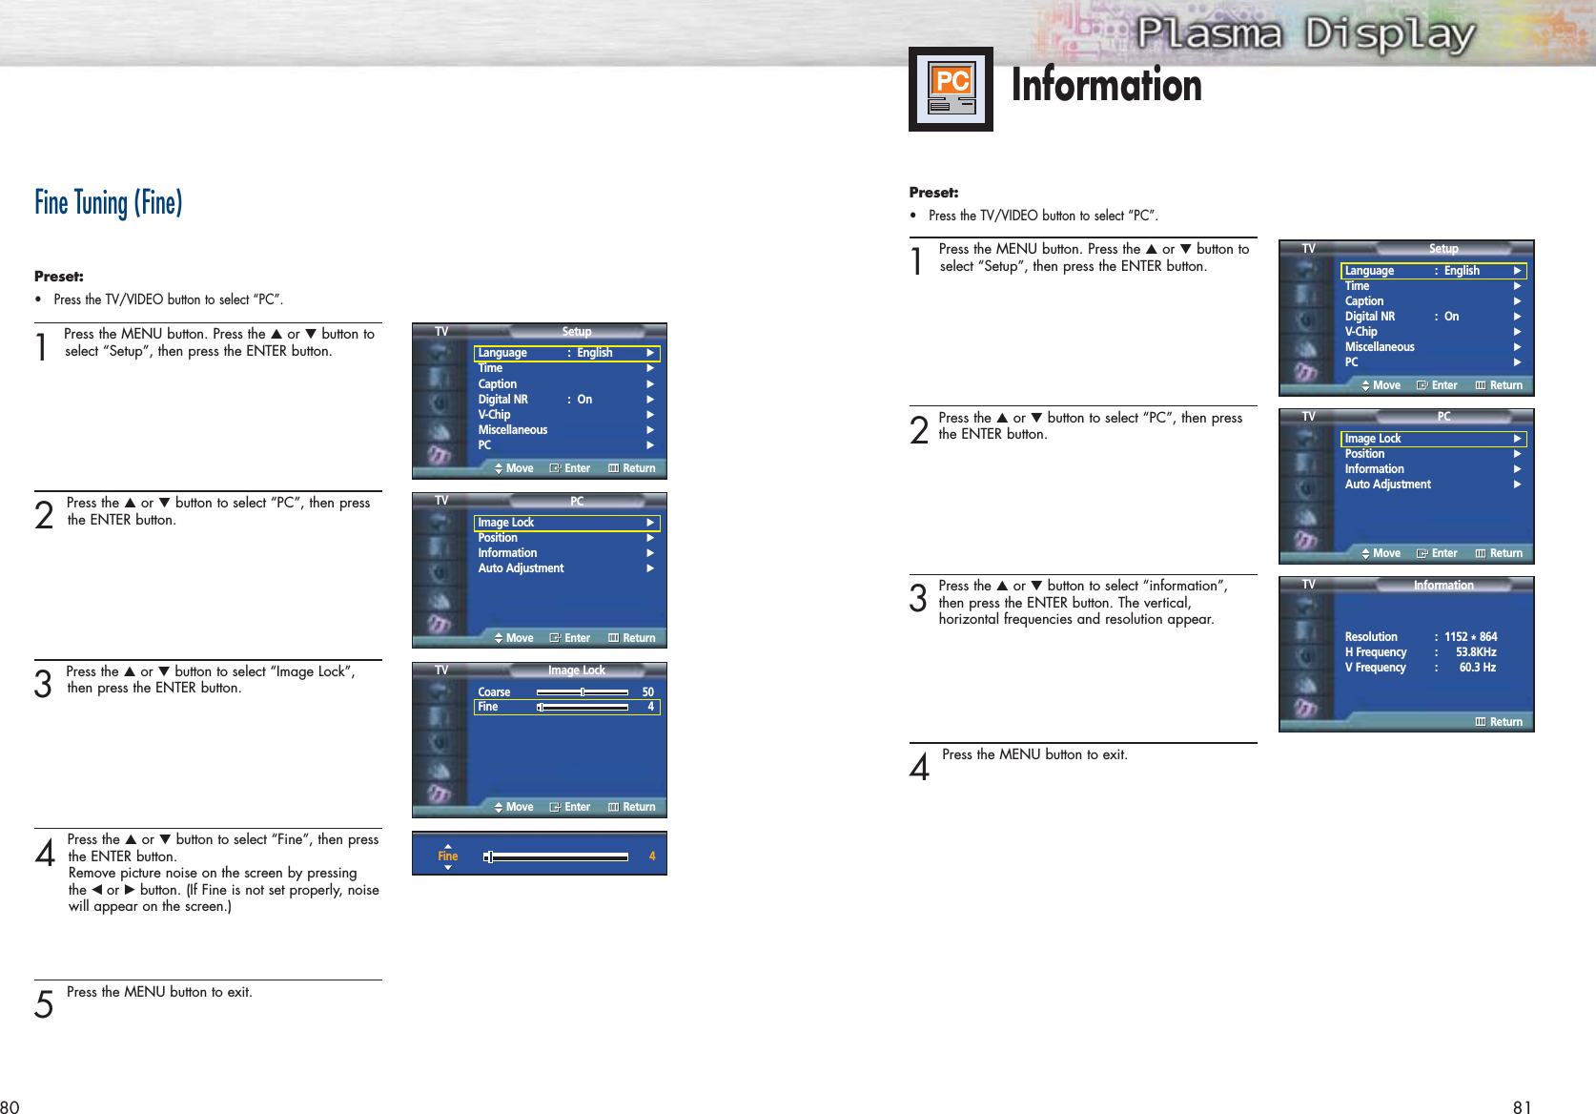1596x1114 pixels.
Task: Expand the Caption arrow in page 80 Setup menu
Action: click(650, 384)
